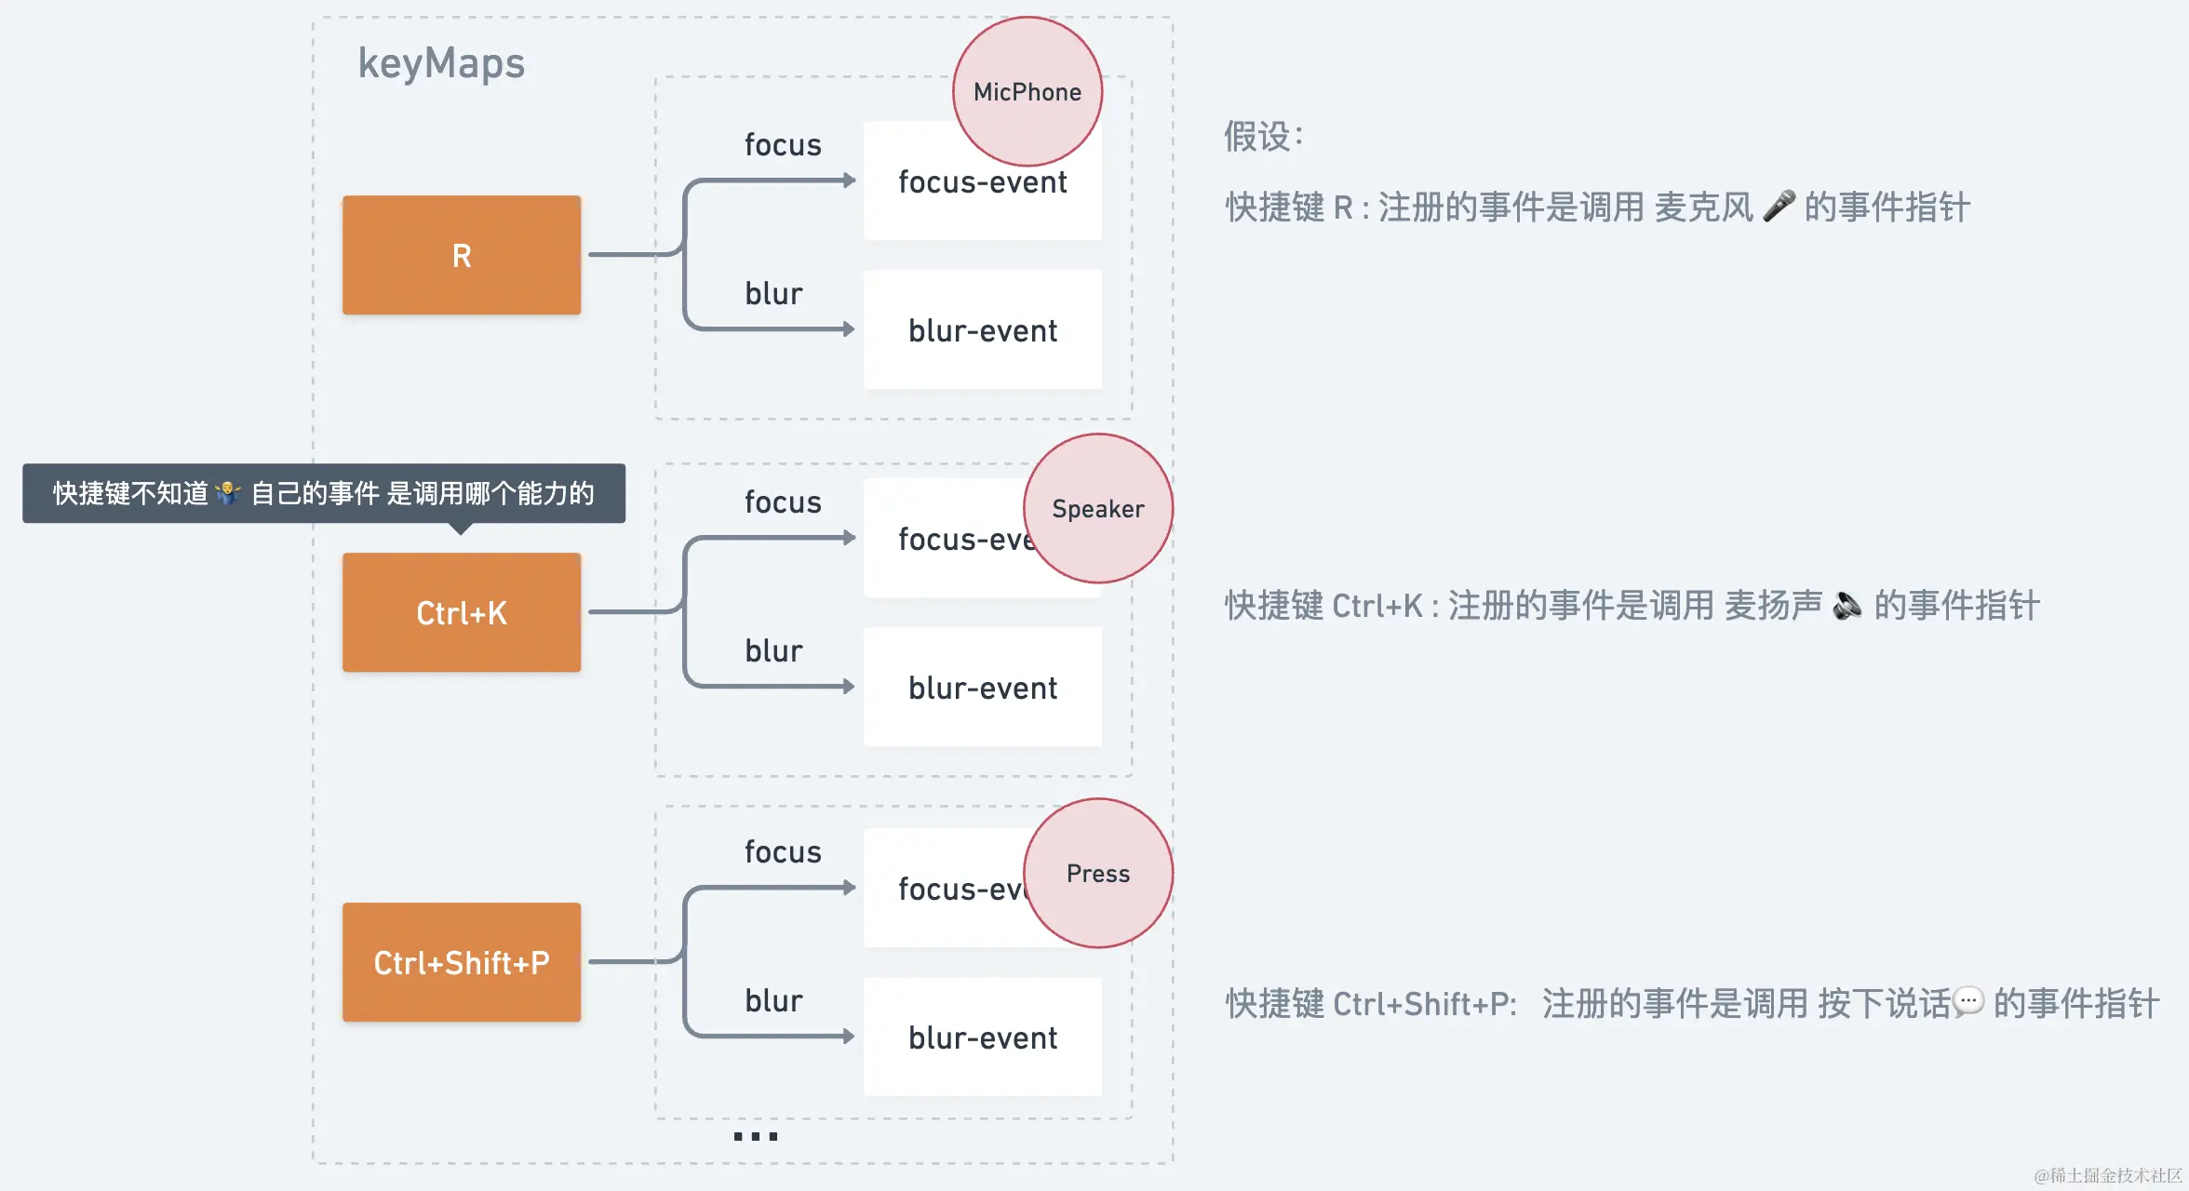Click the 假设: heading text
Screen dimensions: 2189x1191
(x=1264, y=136)
